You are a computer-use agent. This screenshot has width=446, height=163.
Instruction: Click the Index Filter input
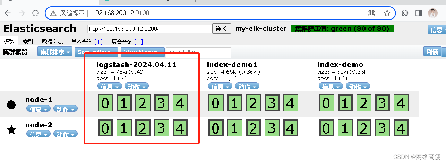click(198, 52)
